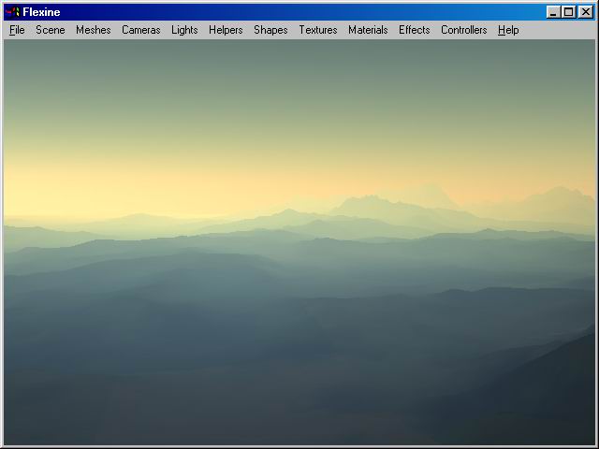The image size is (599, 449).
Task: Open the Textures menu
Action: pos(318,30)
